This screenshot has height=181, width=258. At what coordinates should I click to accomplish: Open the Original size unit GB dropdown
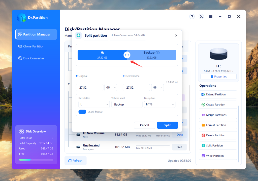(111, 88)
